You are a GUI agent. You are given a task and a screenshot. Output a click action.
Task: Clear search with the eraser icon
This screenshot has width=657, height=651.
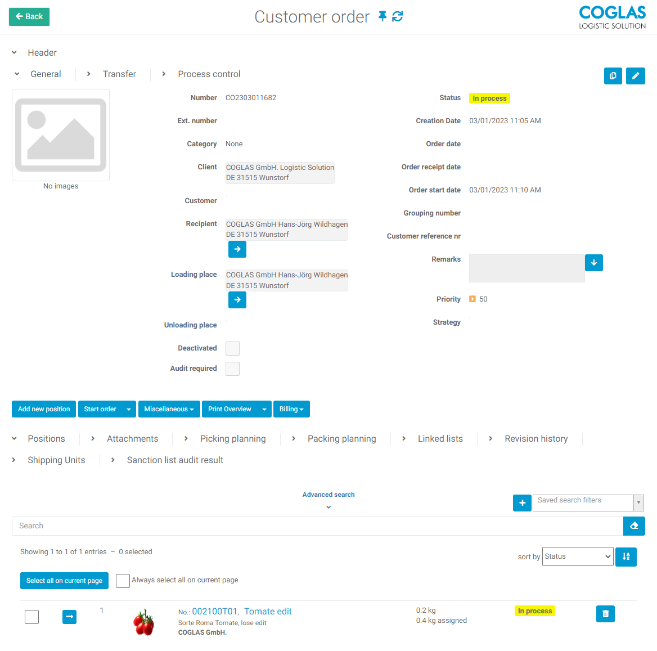[634, 526]
